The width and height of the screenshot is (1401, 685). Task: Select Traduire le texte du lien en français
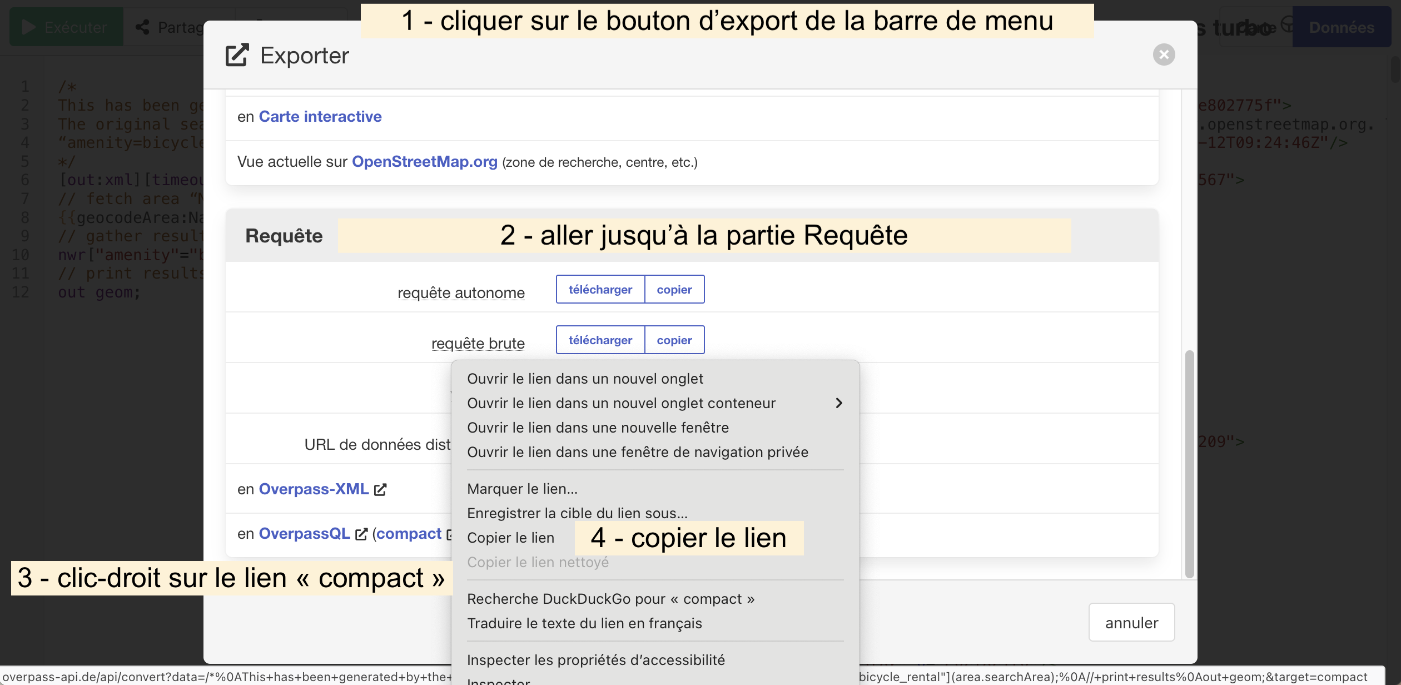655,623
